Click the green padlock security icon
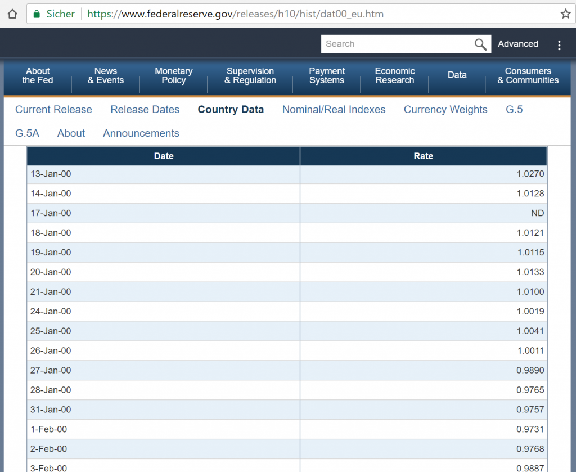This screenshot has width=576, height=472. coord(37,14)
